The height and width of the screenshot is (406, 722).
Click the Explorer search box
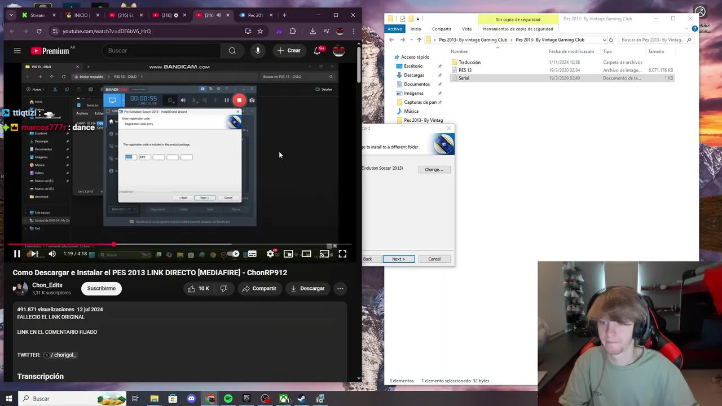655,40
